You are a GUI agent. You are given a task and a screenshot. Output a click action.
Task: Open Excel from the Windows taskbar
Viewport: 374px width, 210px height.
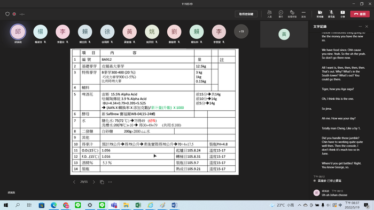tap(138, 205)
